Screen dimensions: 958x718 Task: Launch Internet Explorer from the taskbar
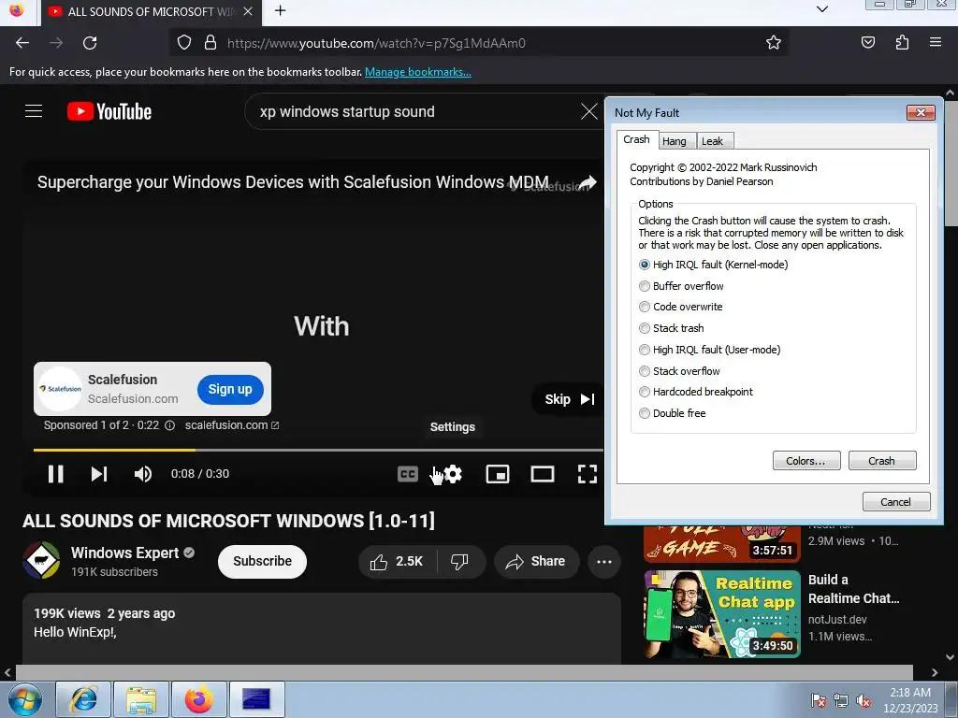(83, 699)
